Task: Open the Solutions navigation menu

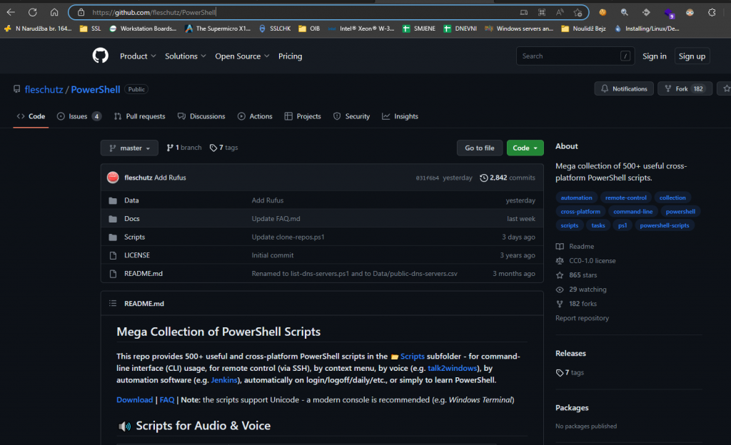Action: [185, 56]
